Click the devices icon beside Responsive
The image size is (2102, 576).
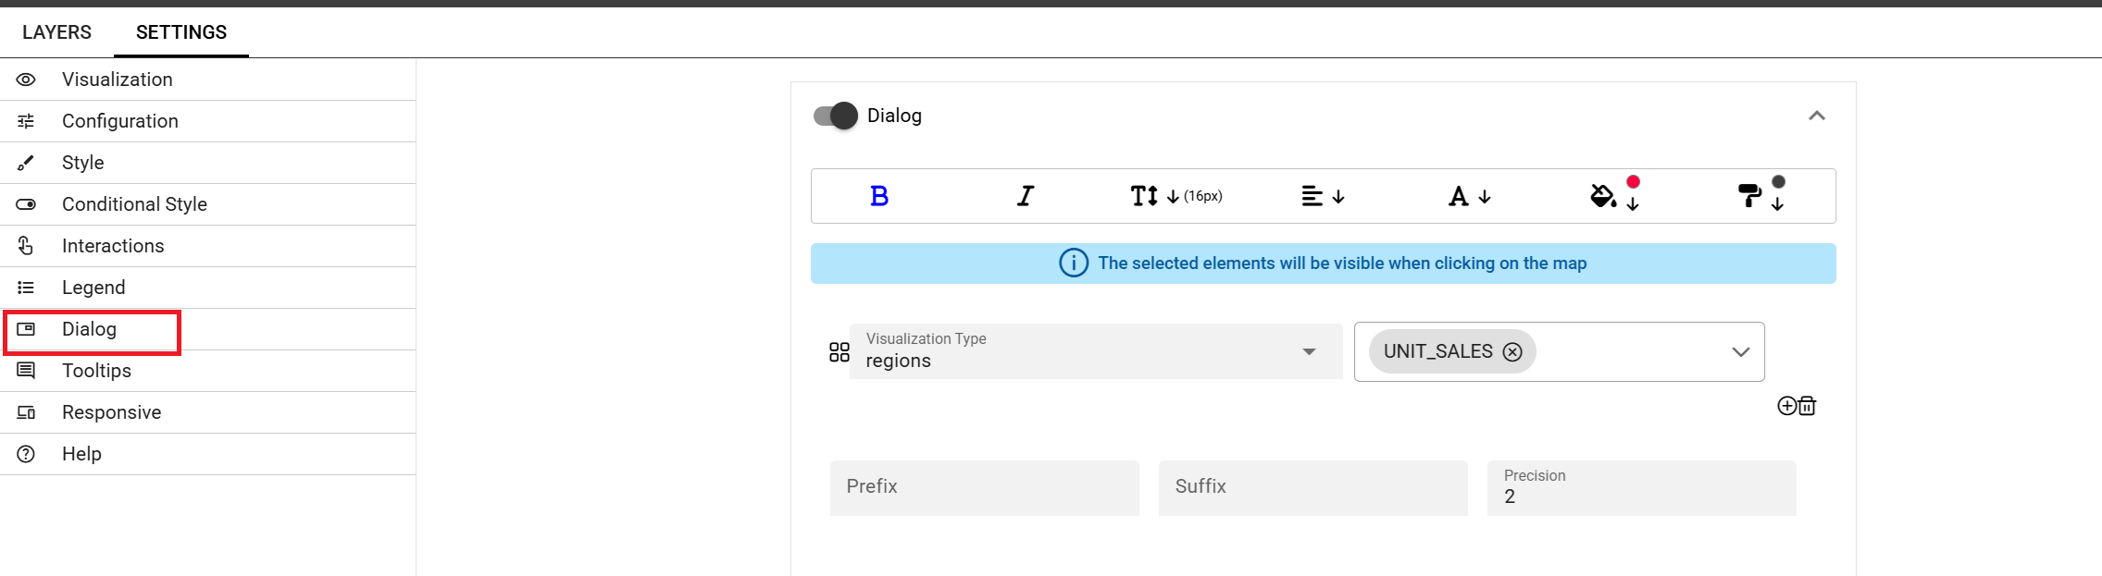(26, 412)
